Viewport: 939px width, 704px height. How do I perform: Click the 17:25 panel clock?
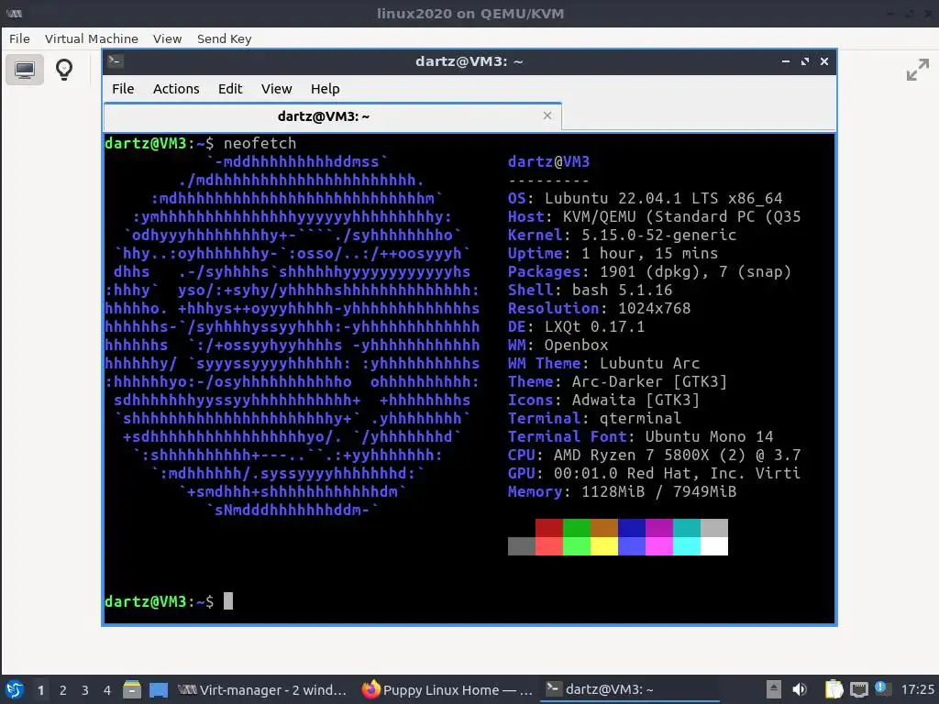tap(917, 689)
